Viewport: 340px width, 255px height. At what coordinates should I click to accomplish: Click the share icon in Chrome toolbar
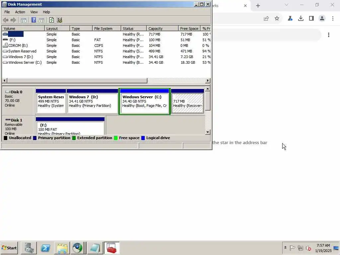point(266,19)
